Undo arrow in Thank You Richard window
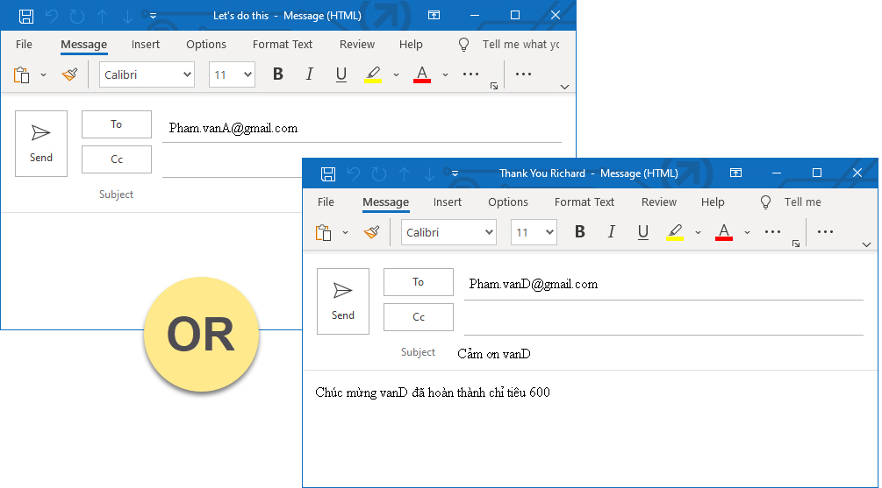This screenshot has height=488, width=882. 354,174
